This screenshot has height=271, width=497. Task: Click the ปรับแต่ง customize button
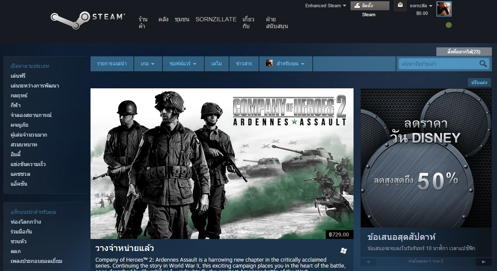[479, 82]
